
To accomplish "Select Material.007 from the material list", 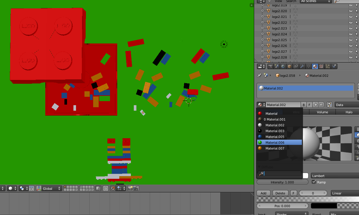I will point(279,148).
